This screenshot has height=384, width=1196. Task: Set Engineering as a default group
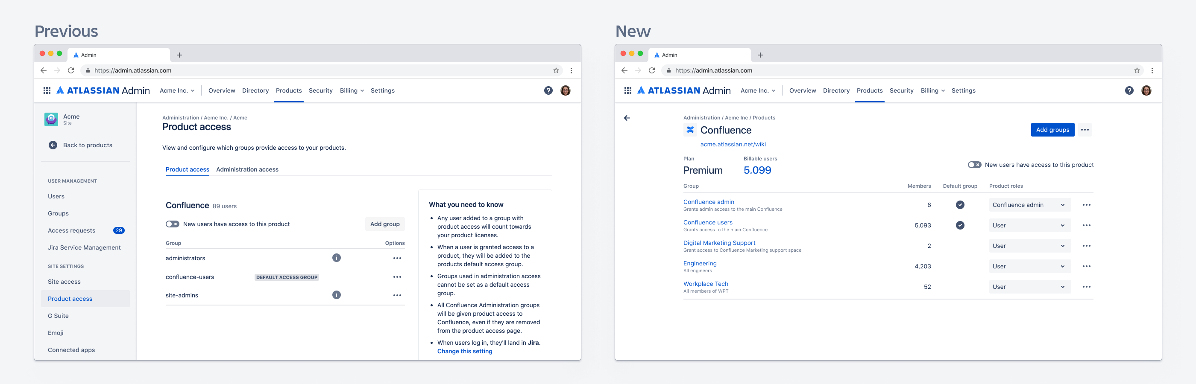[960, 266]
